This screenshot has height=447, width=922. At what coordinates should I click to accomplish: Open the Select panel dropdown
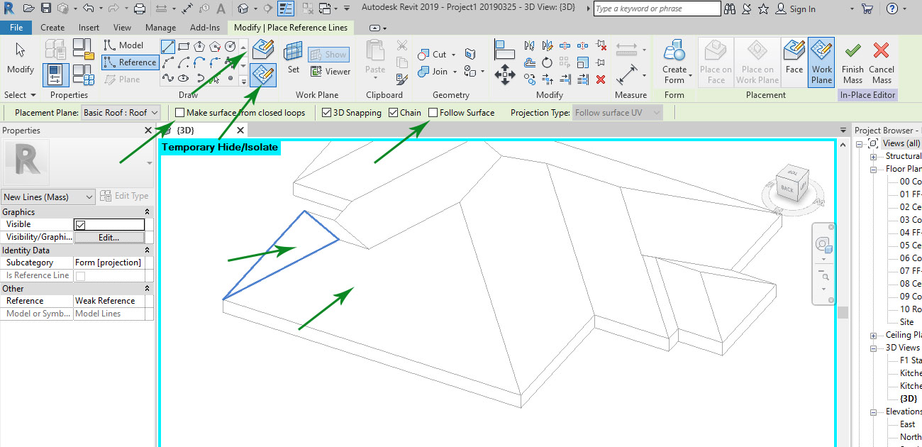(19, 94)
